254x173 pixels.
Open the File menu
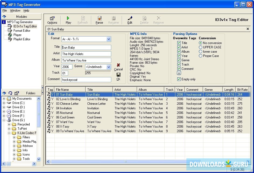click(4, 10)
